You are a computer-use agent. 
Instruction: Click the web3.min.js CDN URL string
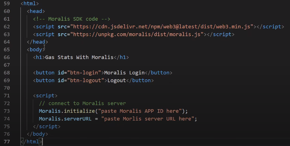coord(162,27)
